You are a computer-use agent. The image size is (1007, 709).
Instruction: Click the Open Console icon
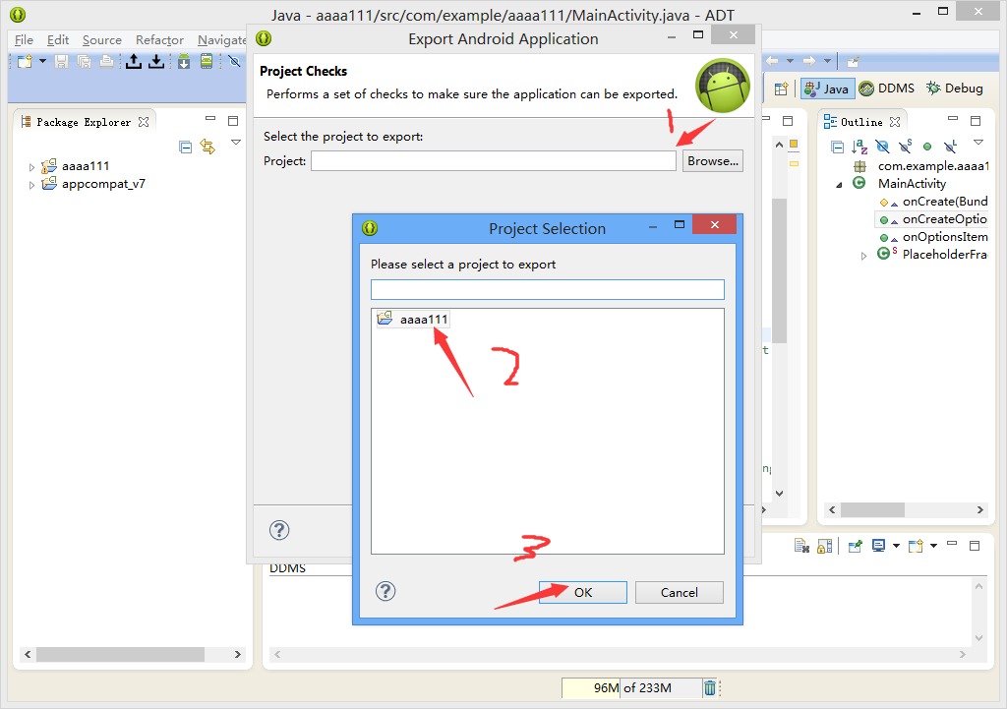click(916, 546)
